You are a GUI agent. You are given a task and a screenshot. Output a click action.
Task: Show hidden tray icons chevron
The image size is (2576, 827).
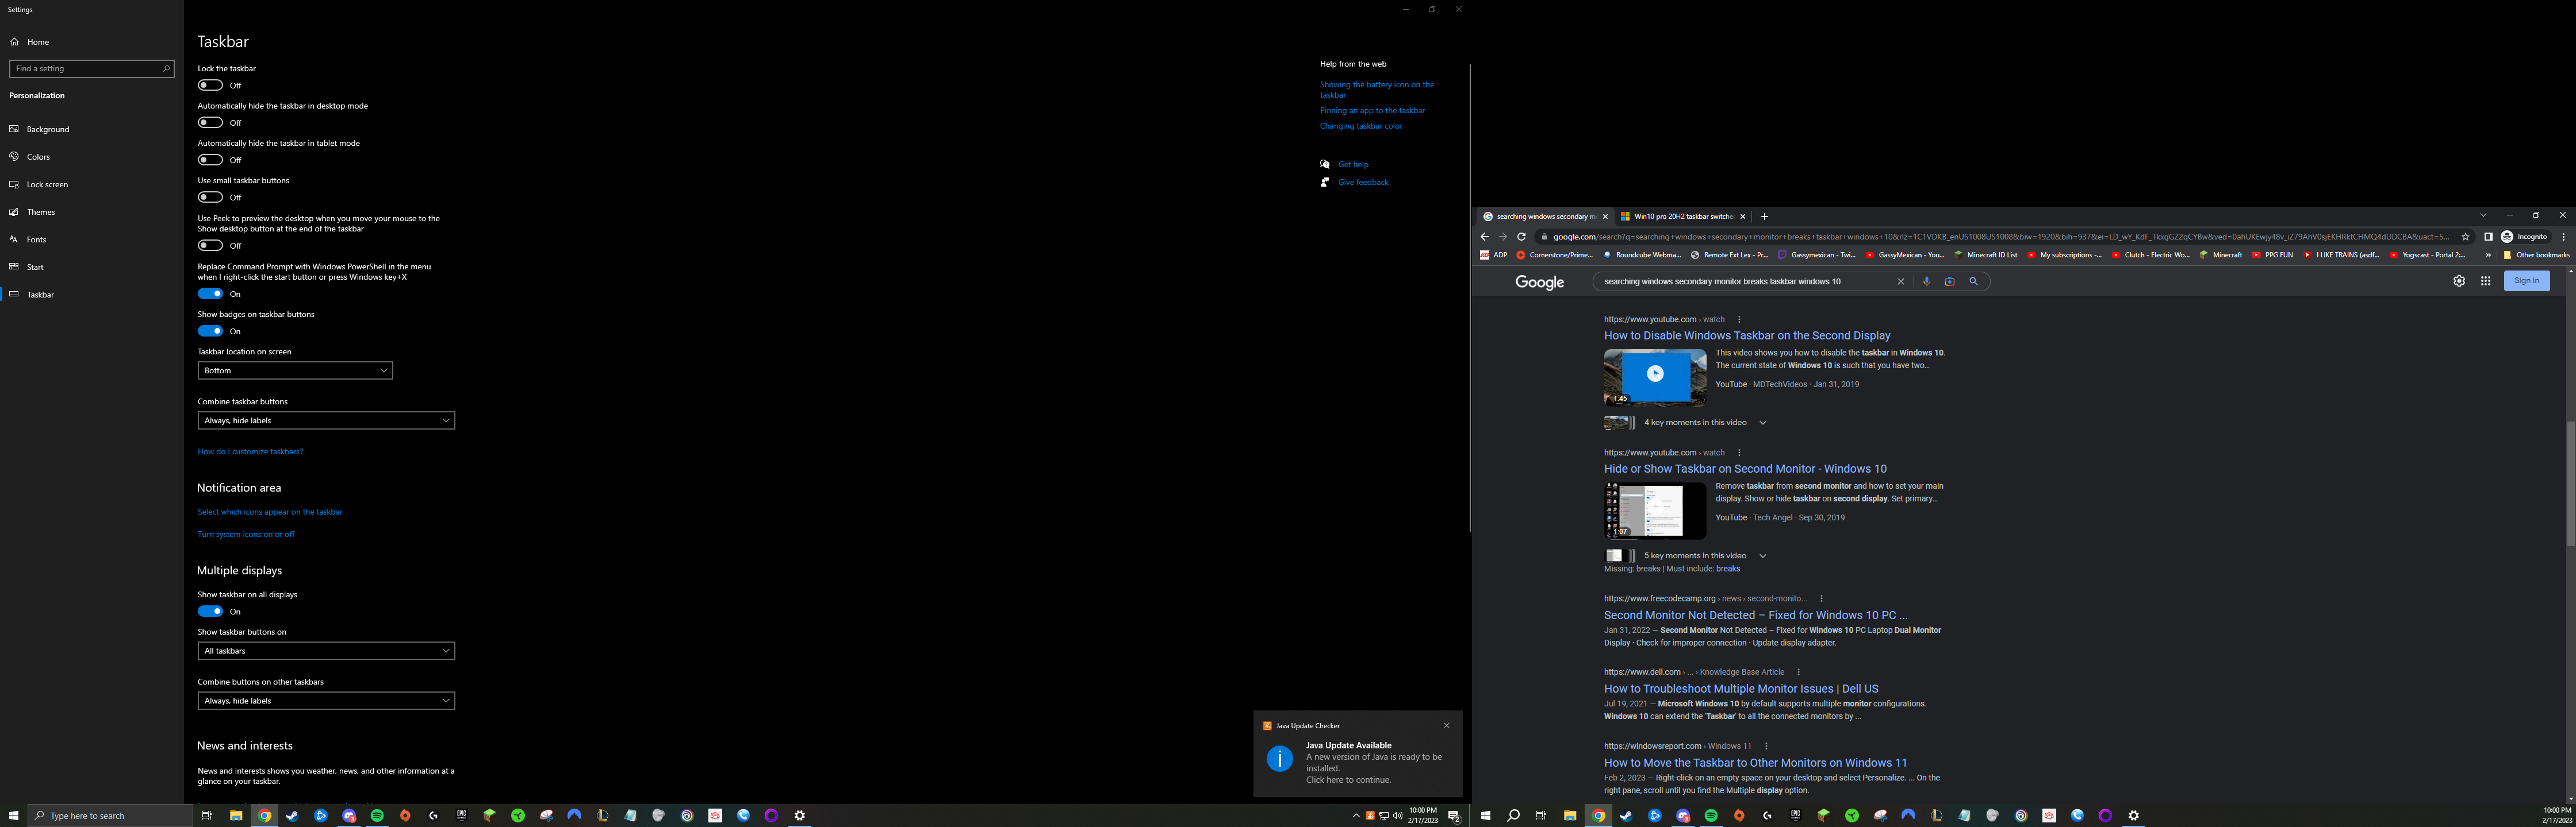1356,815
